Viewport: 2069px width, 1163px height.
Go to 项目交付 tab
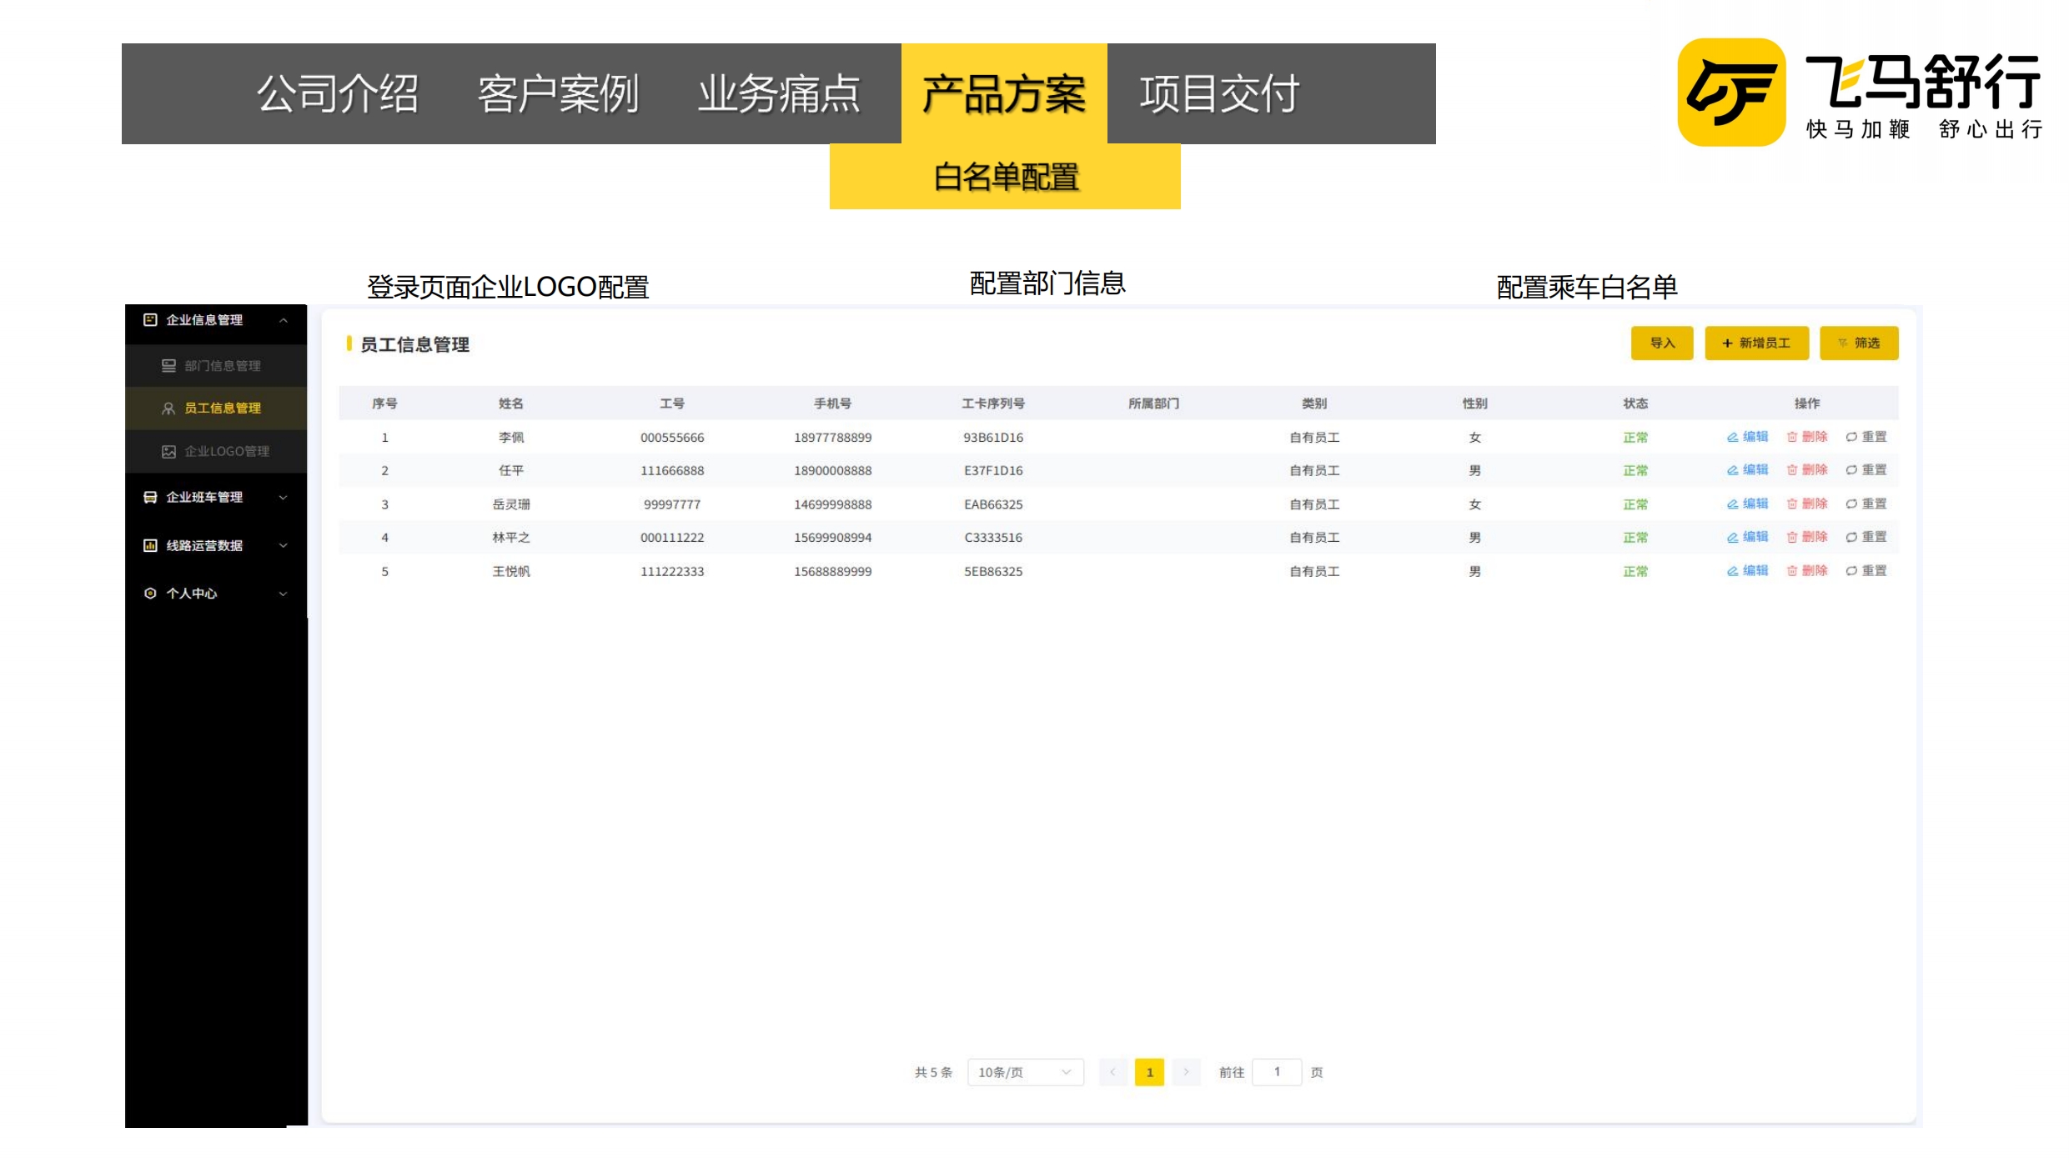[x=1220, y=93]
